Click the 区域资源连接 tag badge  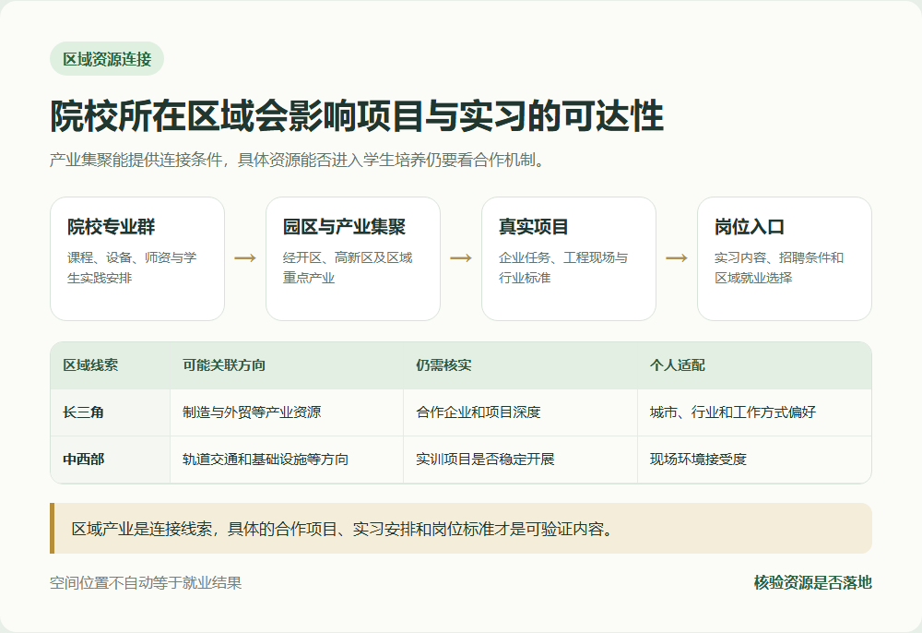click(107, 59)
